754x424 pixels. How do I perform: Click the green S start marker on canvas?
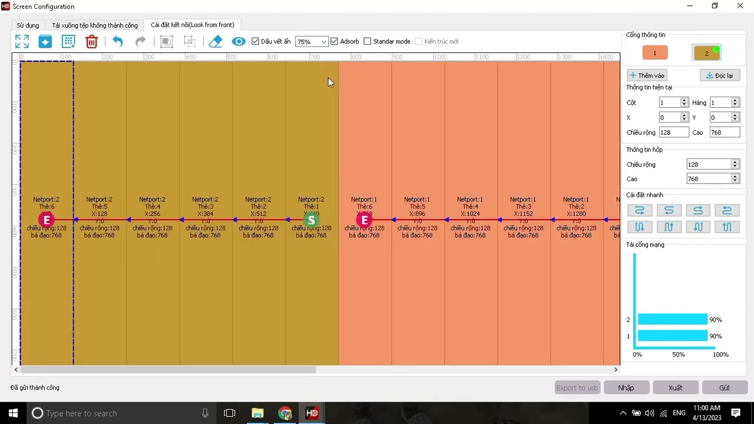click(312, 220)
